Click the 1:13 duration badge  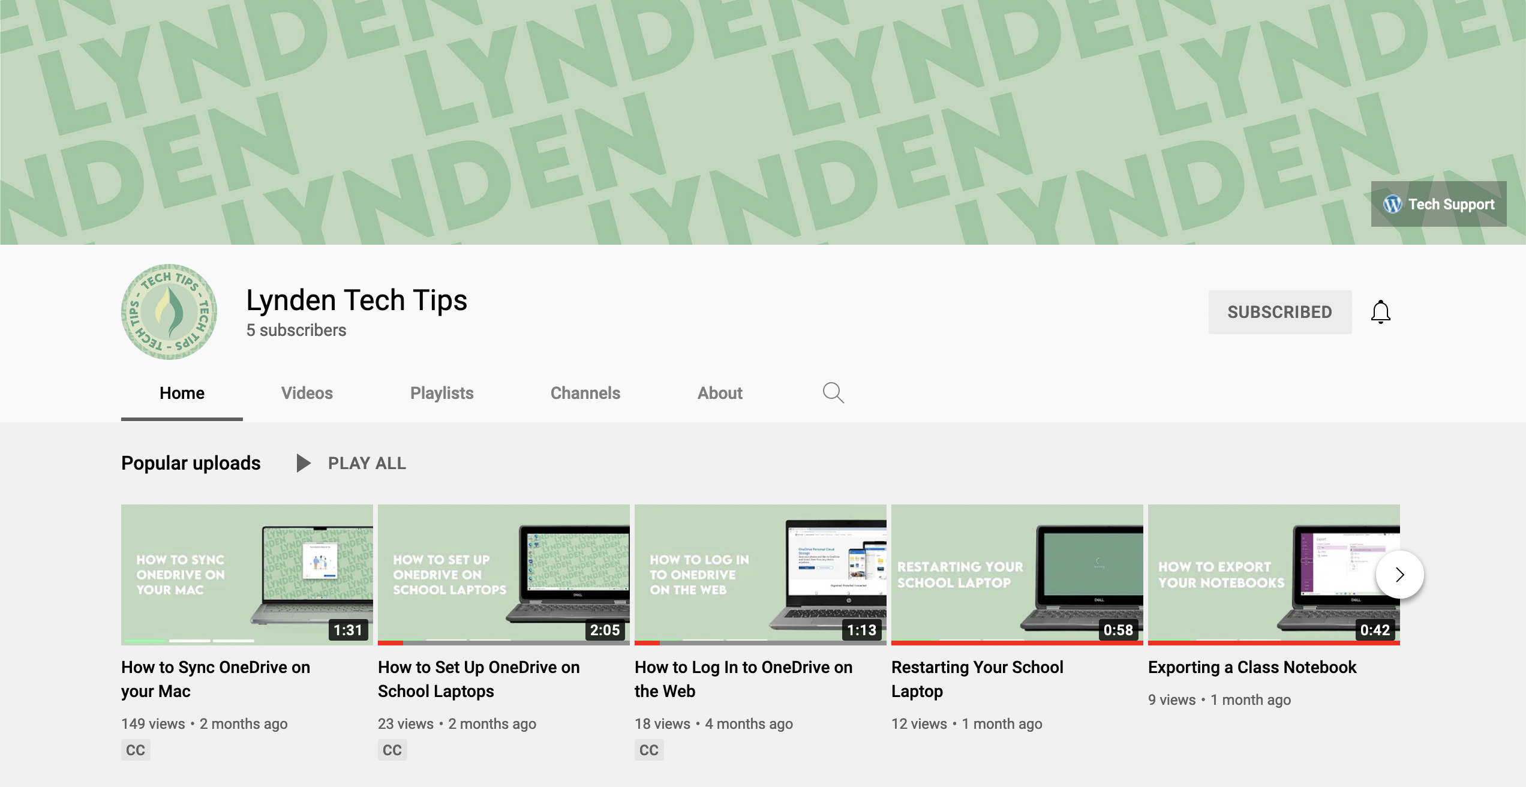[861, 630]
